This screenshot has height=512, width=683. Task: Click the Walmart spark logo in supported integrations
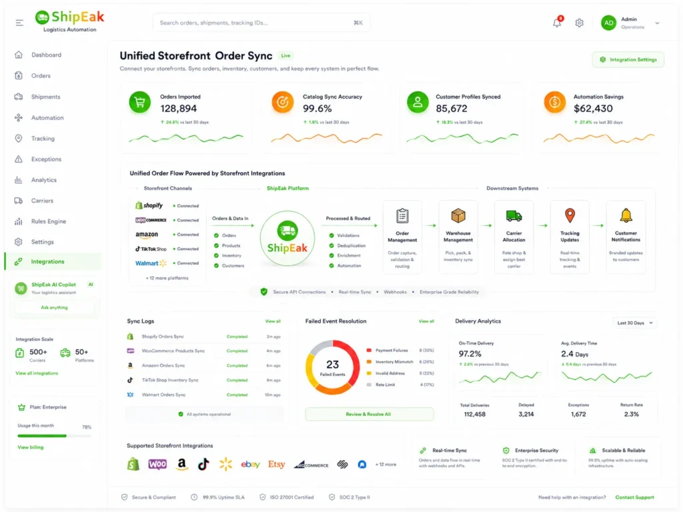click(225, 464)
